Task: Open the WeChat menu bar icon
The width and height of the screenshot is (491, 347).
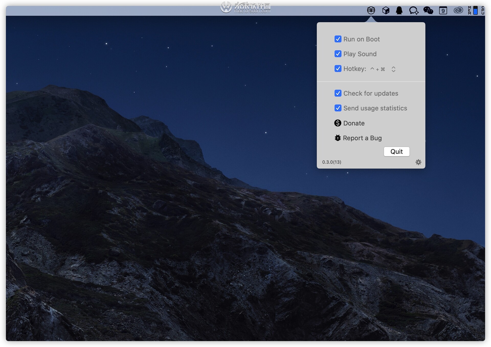Action: [428, 10]
